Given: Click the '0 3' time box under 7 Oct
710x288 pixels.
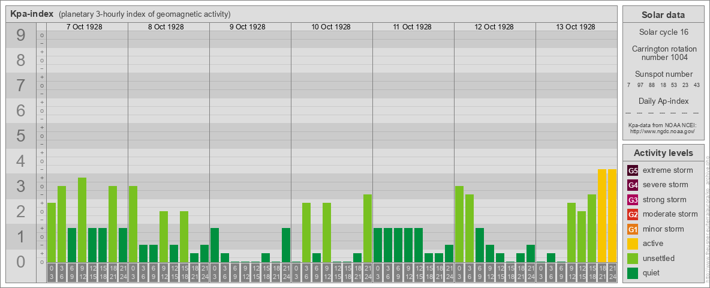Looking at the screenshot, I should coord(52,274).
